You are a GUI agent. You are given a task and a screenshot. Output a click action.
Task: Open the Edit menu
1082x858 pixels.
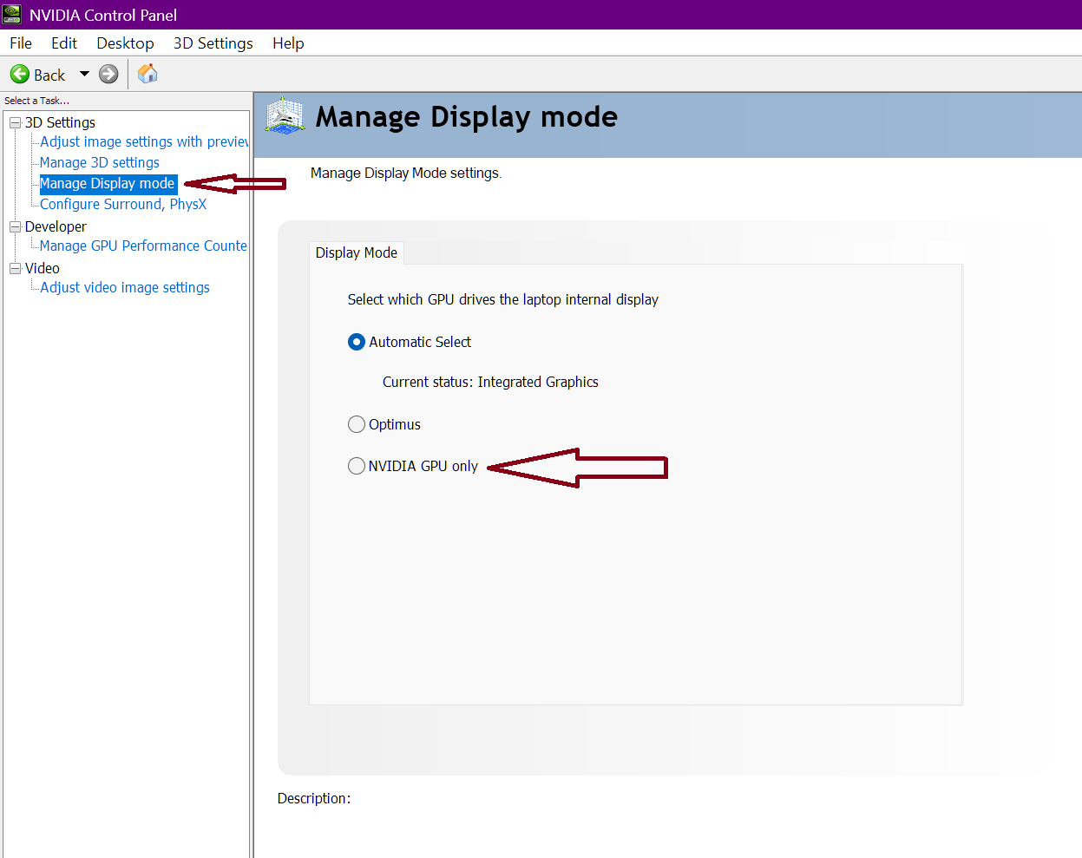[64, 43]
